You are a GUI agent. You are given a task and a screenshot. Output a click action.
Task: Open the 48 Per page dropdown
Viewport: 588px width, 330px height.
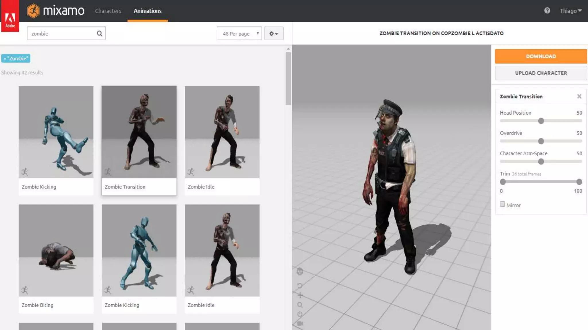click(239, 34)
